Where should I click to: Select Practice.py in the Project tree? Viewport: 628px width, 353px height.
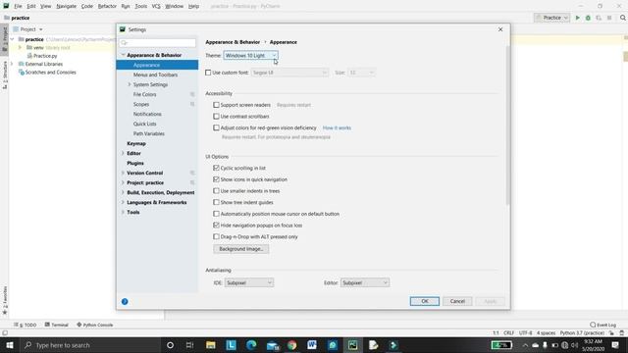point(45,56)
